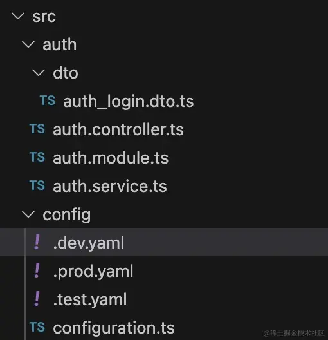
Task: Click TS icon beside configuration.ts
Action: 37,327
